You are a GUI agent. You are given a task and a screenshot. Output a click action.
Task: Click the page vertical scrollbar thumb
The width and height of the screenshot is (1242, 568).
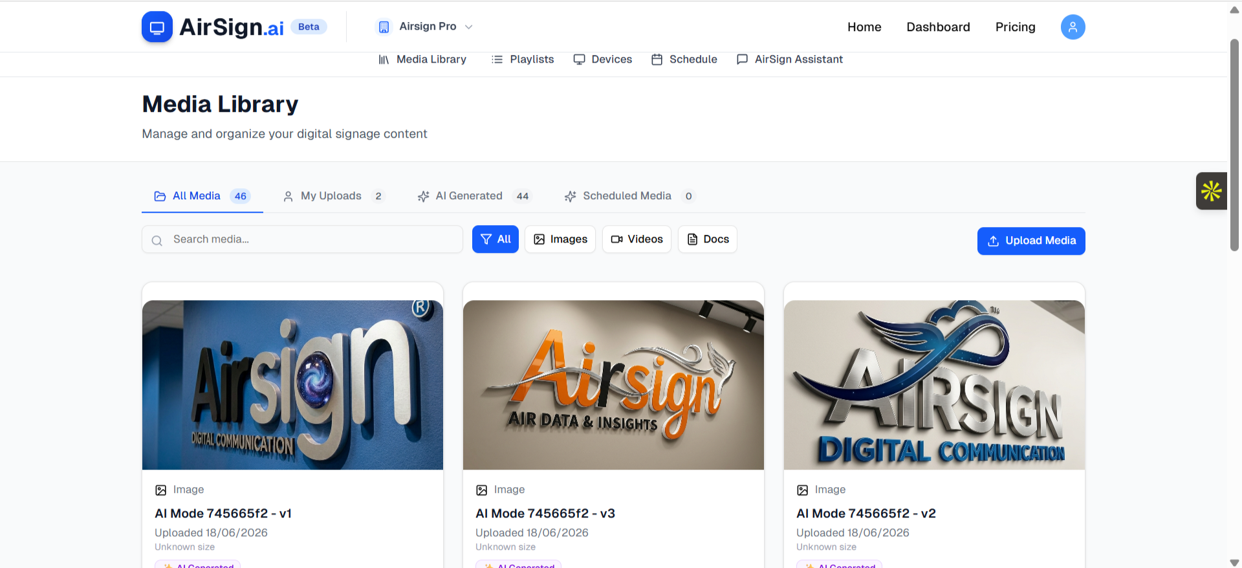tap(1234, 145)
